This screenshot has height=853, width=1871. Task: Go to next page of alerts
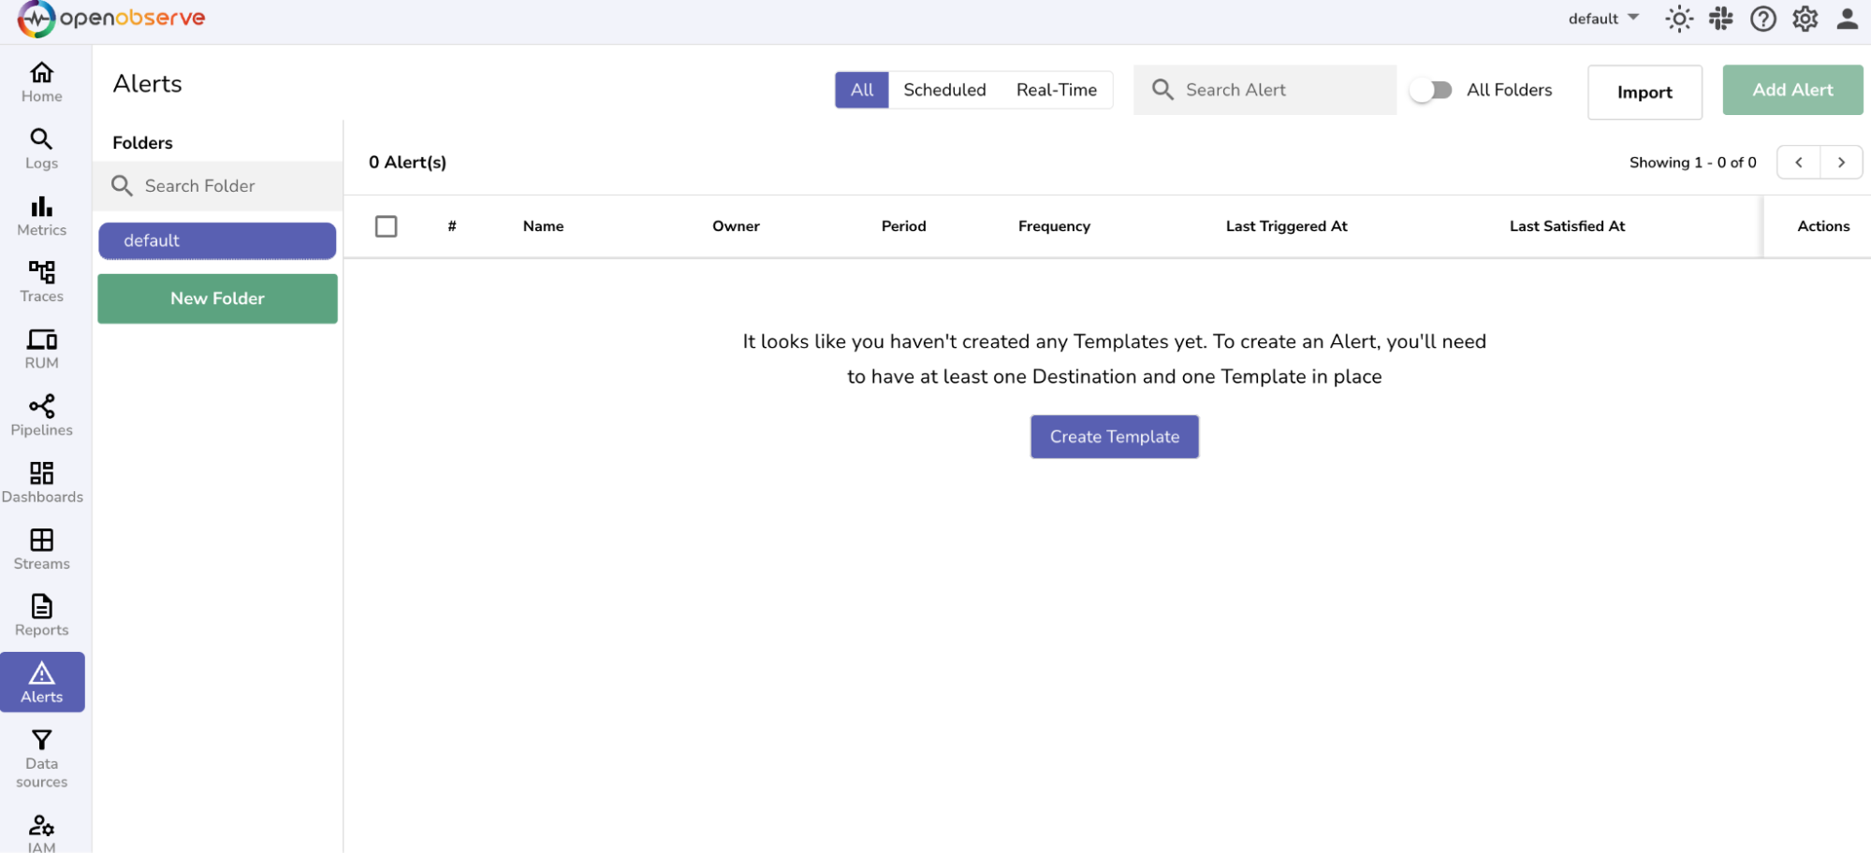point(1841,163)
